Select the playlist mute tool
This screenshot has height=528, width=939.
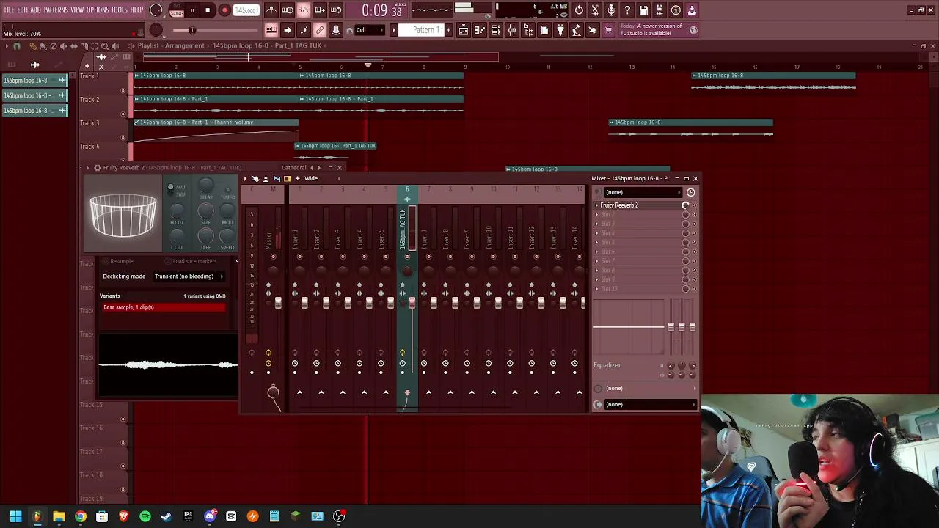pyautogui.click(x=64, y=46)
